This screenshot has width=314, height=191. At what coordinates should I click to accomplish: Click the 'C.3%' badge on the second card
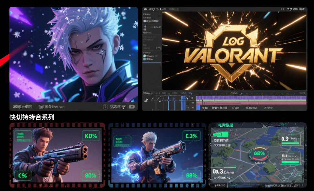[x=191, y=136]
